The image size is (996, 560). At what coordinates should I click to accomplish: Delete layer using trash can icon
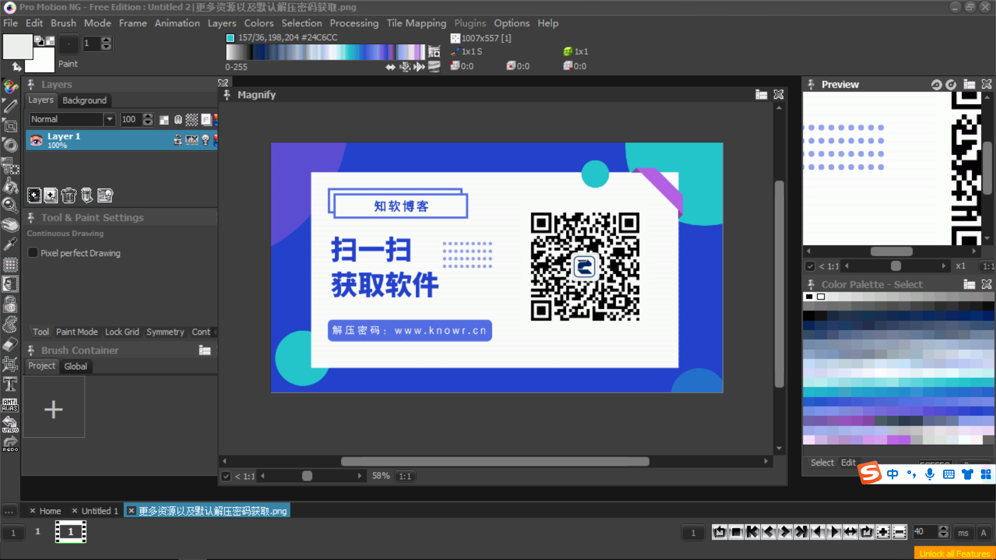click(x=68, y=195)
